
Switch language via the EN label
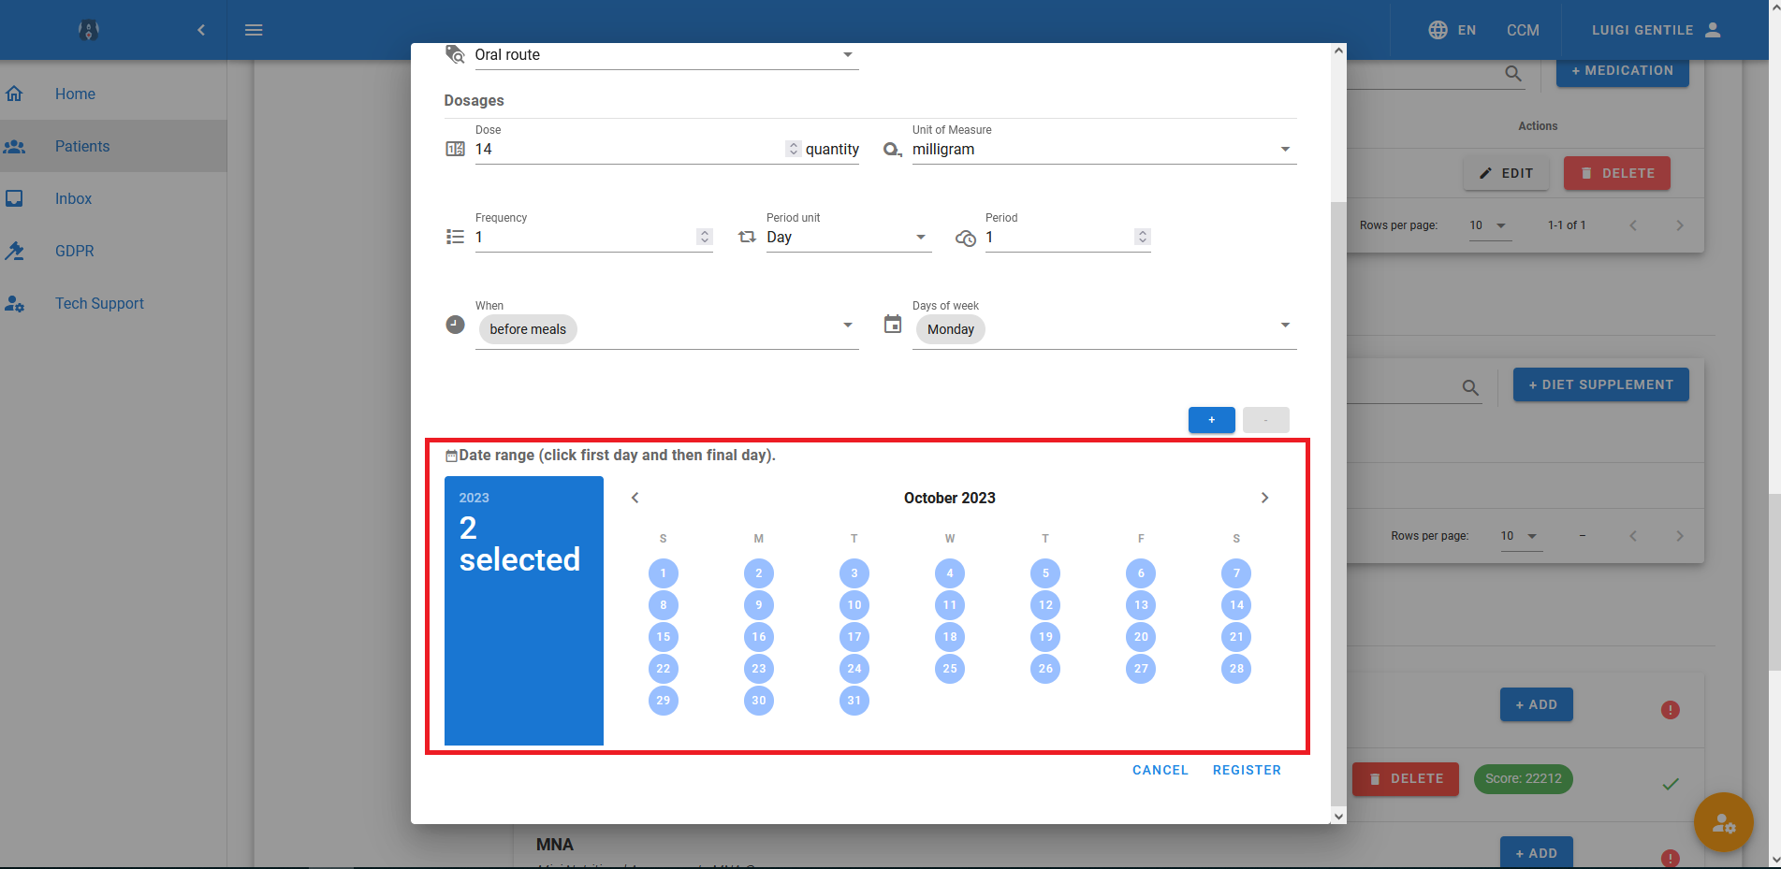point(1467,30)
